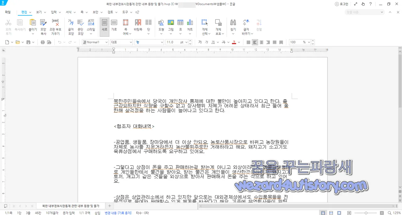Click the red font color swatch
The image size is (402, 215).
[234, 42]
